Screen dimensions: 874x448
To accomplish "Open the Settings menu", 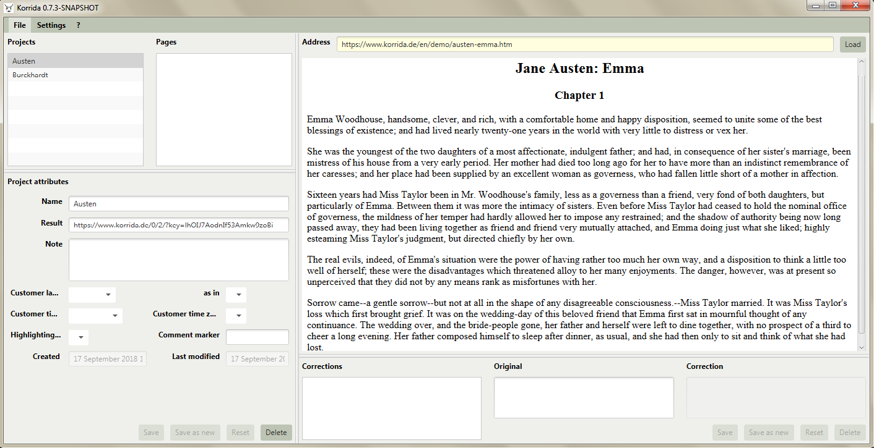I will click(x=51, y=25).
